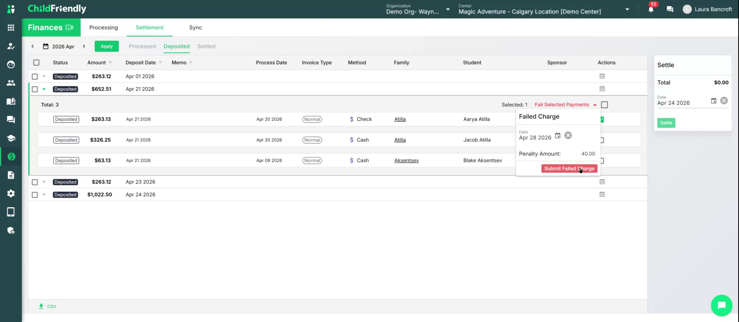
Task: Sort by the Memo column
Action: pos(182,62)
